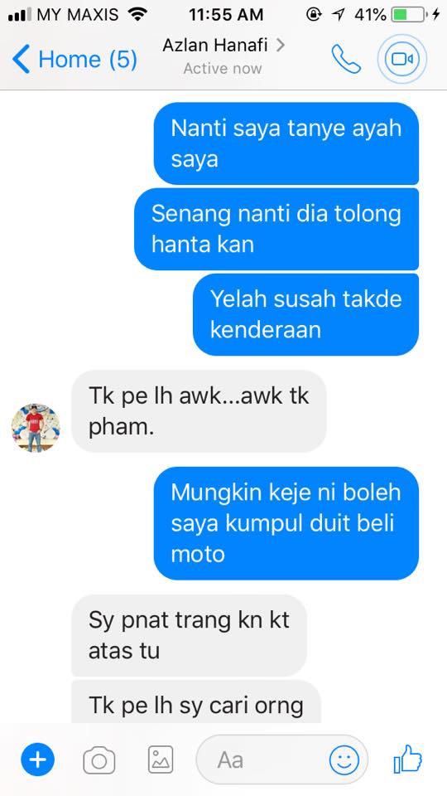Select received bubble 'Sy pnat trang kn kt atas tu'
The width and height of the screenshot is (447, 796).
189,636
